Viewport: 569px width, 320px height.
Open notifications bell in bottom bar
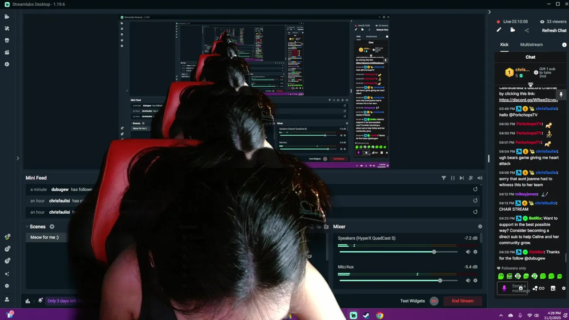click(x=40, y=300)
